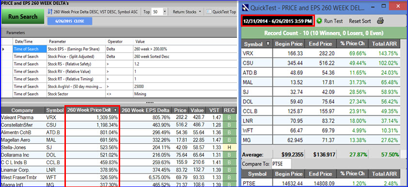Image resolution: width=408 pixels, height=187 pixels.
Task: Click the 6/26/2015 CLOSE date button
Action: click(70, 21)
